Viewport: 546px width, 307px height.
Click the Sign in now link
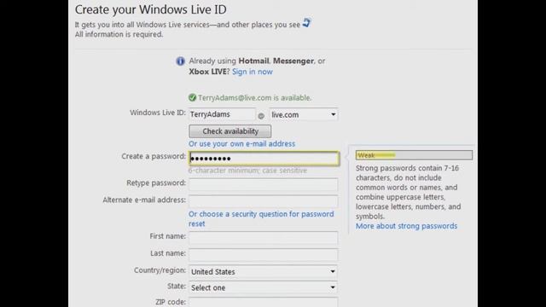click(253, 72)
